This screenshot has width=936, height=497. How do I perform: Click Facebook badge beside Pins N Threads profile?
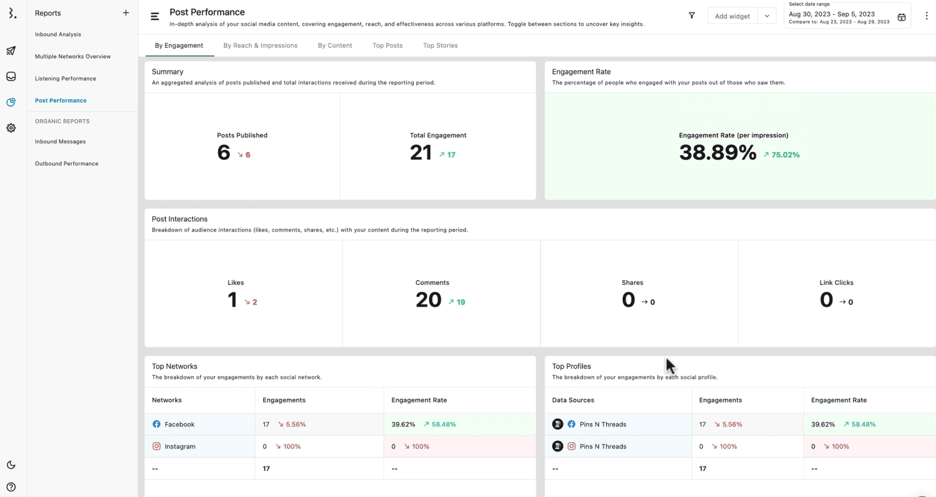[x=571, y=424]
